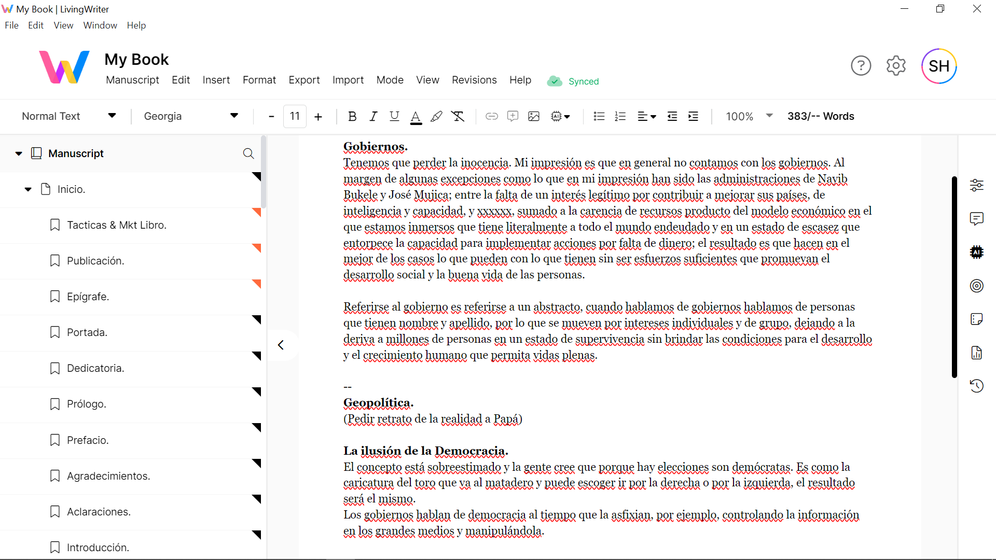Insert an image

point(534,116)
